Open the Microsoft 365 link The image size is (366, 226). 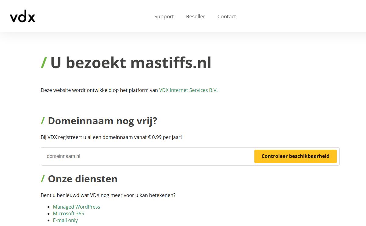(68, 213)
